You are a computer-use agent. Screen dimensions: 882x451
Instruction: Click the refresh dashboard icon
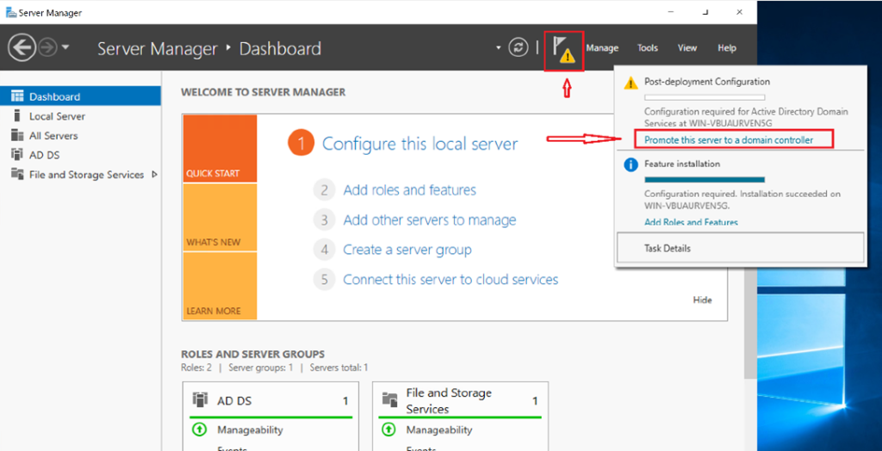[518, 48]
